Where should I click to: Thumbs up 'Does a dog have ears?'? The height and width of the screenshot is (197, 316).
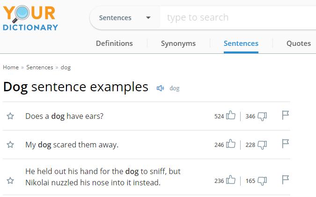[x=230, y=116]
